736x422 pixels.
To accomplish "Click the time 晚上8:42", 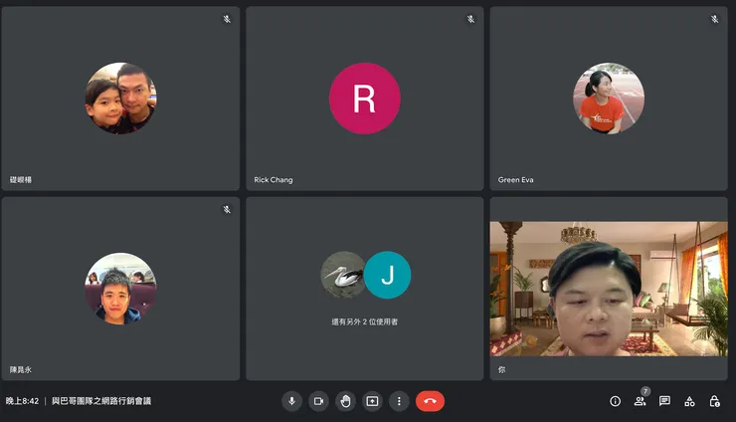I will 22,401.
